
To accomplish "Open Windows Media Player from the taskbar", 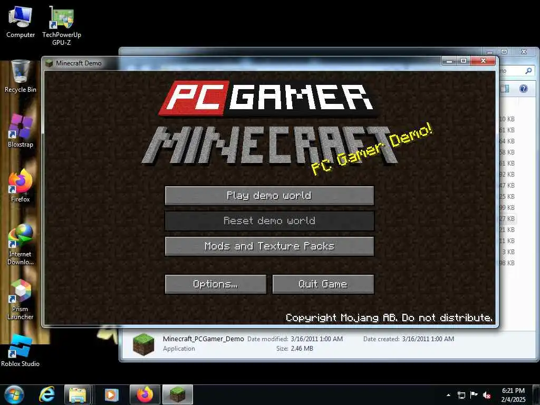I will 111,394.
